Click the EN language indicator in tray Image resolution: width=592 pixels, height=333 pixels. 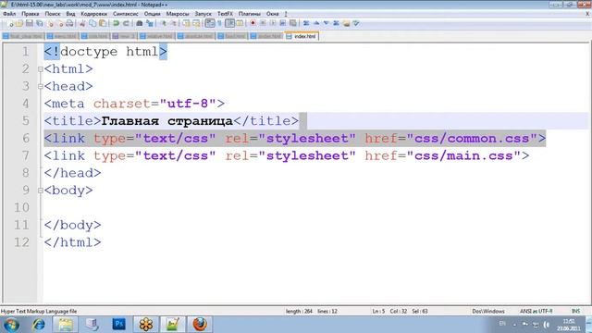(x=502, y=324)
